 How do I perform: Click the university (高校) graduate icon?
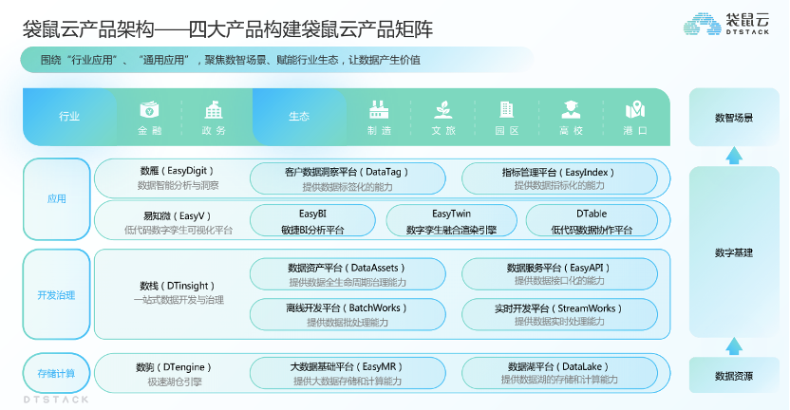point(571,109)
